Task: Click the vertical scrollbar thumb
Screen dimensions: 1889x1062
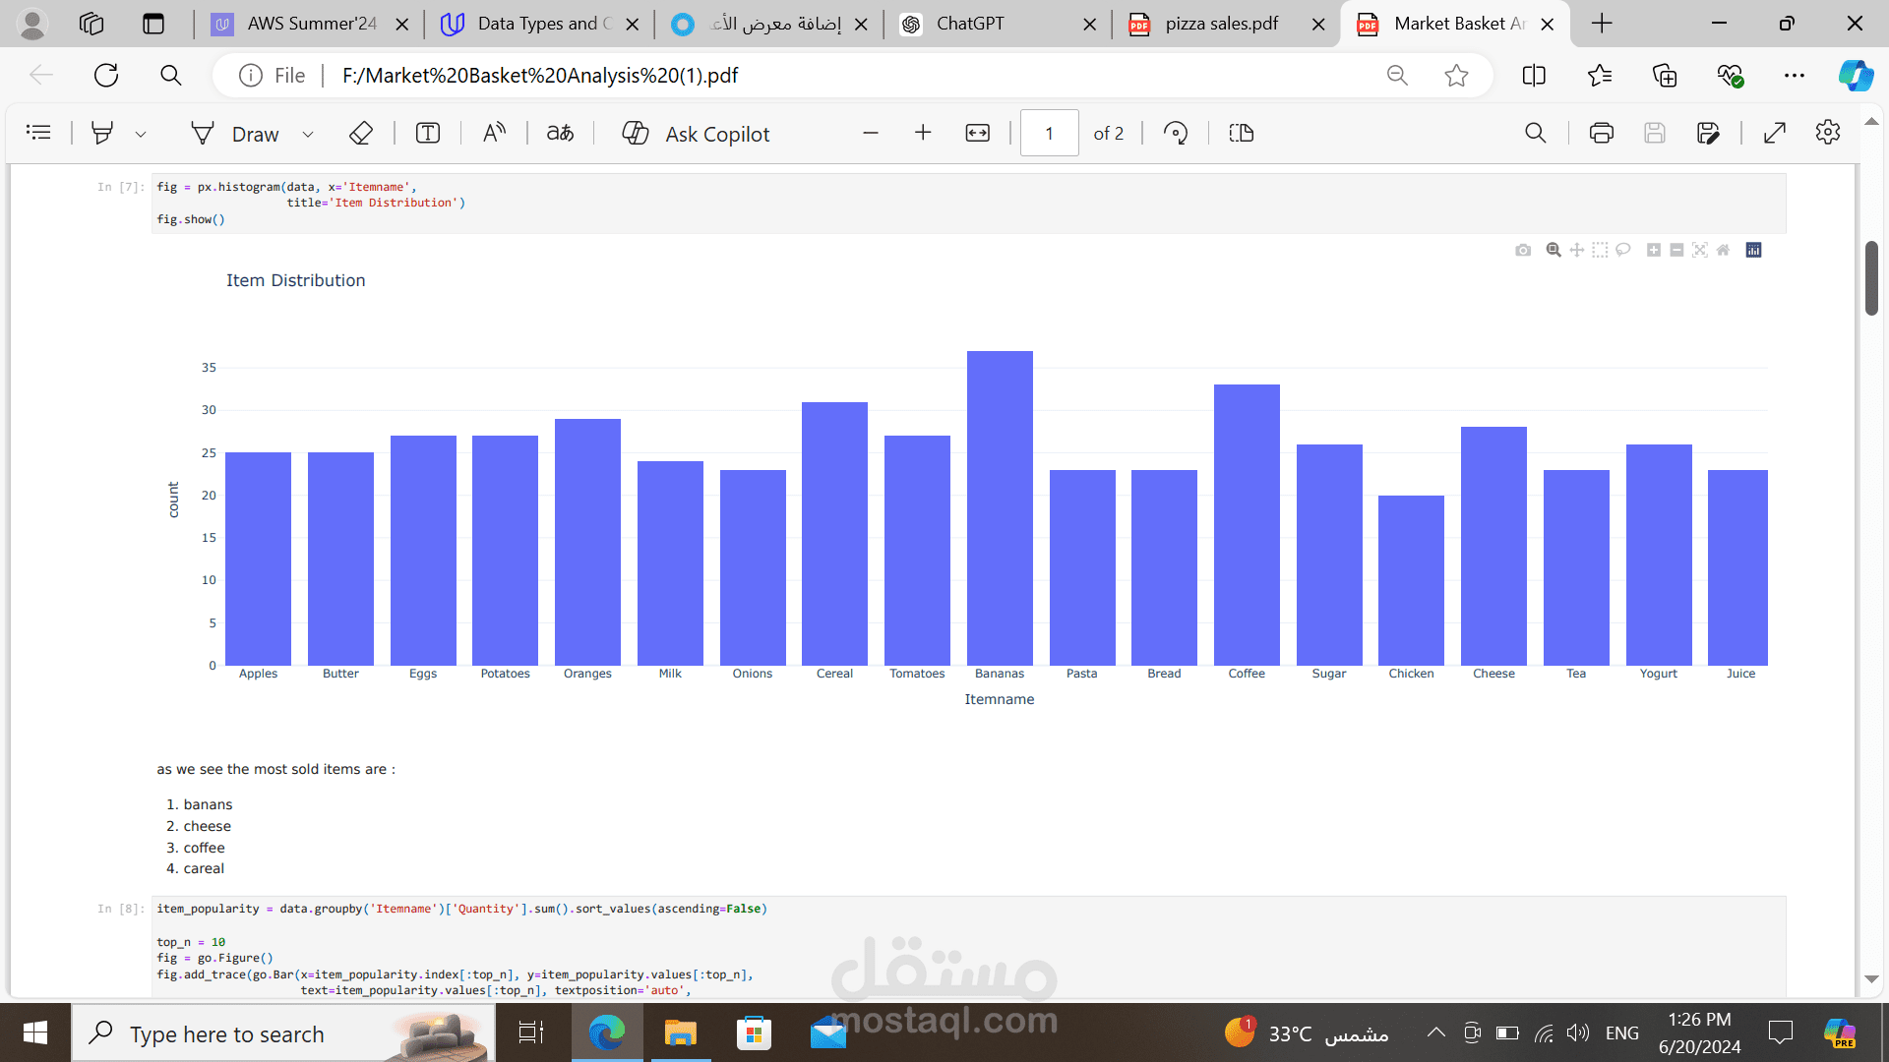Action: 1871,277
